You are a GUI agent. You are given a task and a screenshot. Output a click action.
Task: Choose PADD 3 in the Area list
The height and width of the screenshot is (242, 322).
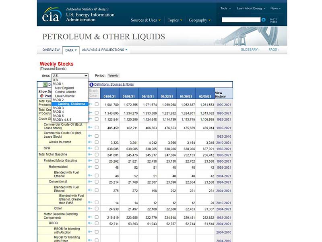(70, 108)
